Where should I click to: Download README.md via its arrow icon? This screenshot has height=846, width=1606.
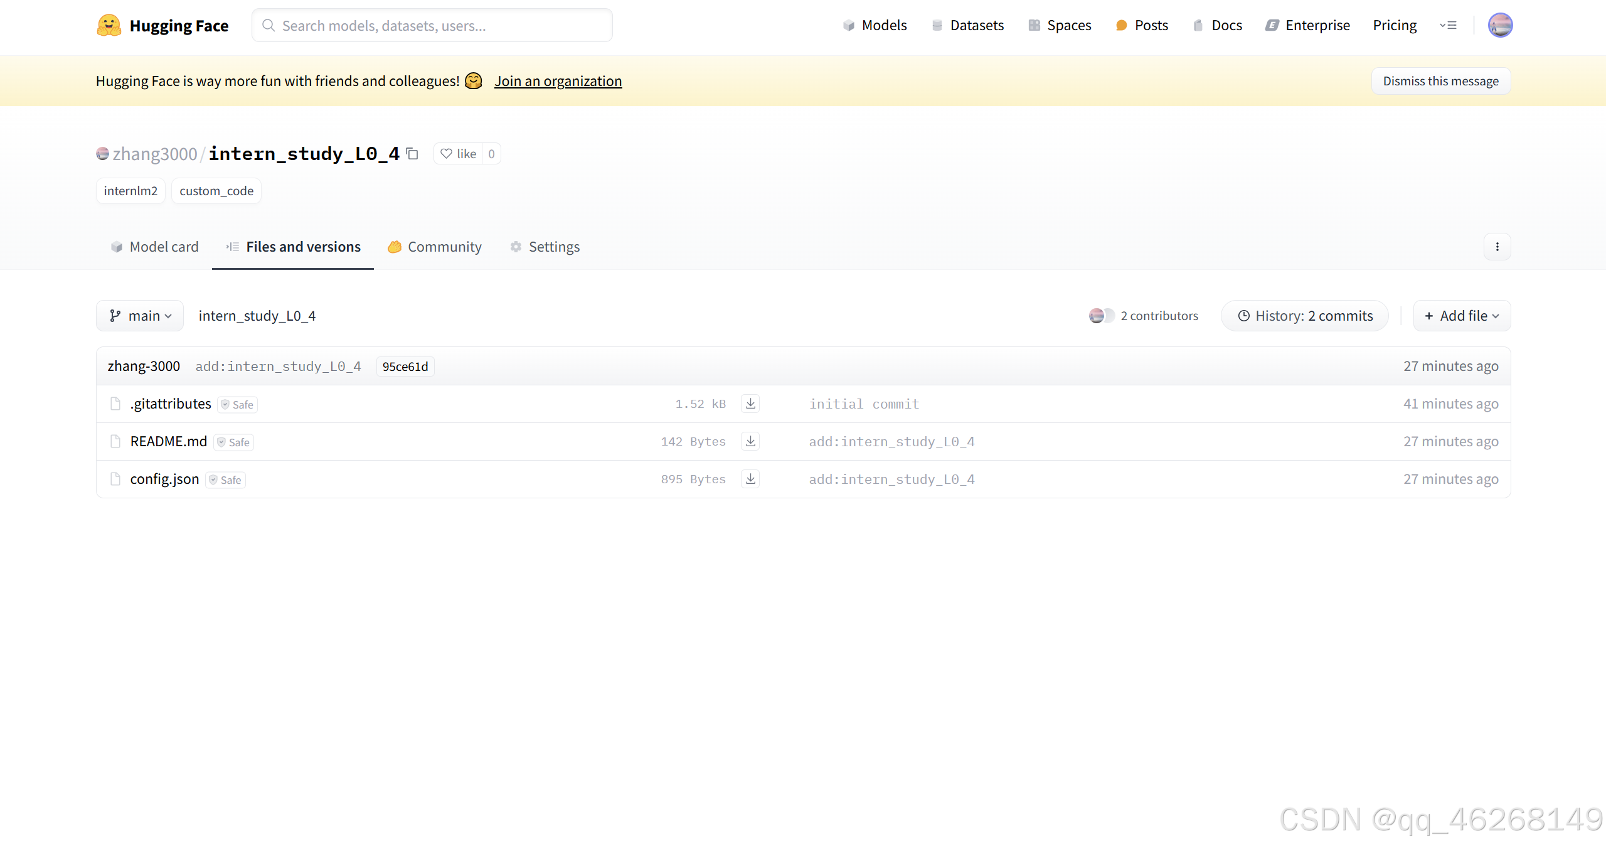click(x=750, y=441)
